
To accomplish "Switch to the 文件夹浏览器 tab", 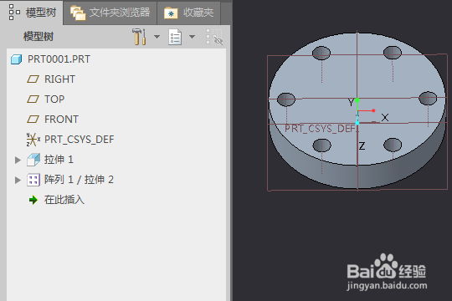I will tap(110, 13).
